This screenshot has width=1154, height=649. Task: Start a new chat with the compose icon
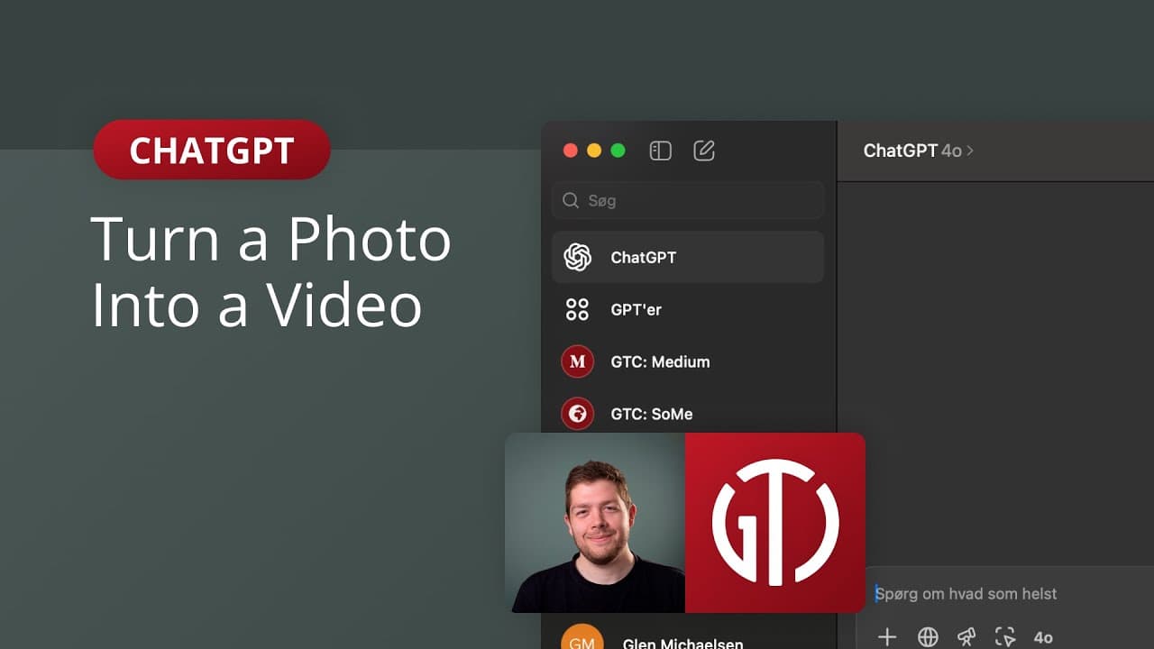click(x=704, y=151)
